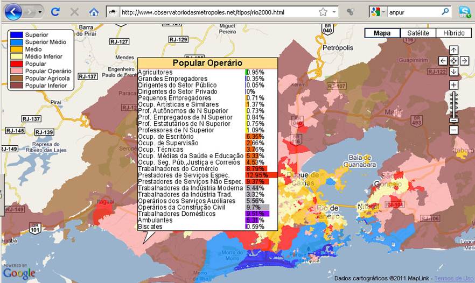Click the Superior blue legend swatch
The image size is (475, 283).
[x=17, y=35]
